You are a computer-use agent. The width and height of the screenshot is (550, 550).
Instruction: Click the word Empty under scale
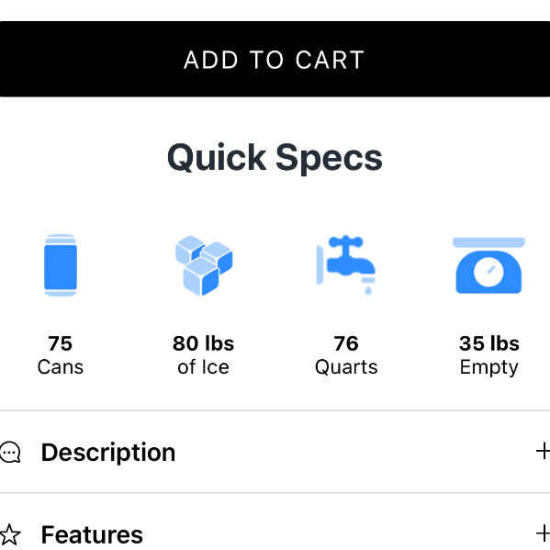click(489, 368)
